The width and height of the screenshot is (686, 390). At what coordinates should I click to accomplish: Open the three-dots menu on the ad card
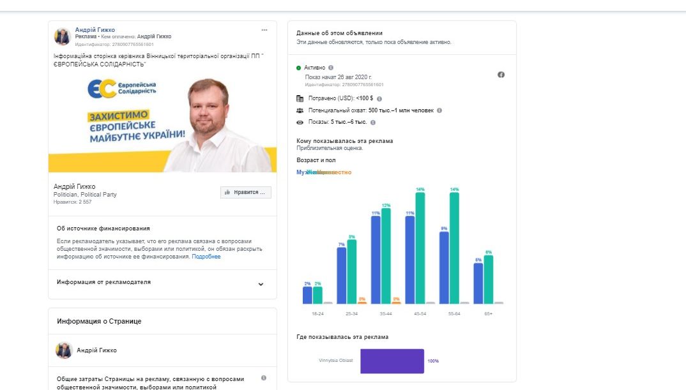tap(264, 30)
